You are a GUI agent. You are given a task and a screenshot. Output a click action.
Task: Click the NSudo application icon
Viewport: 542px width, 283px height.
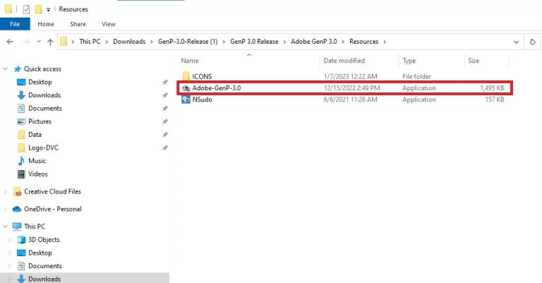tap(186, 100)
